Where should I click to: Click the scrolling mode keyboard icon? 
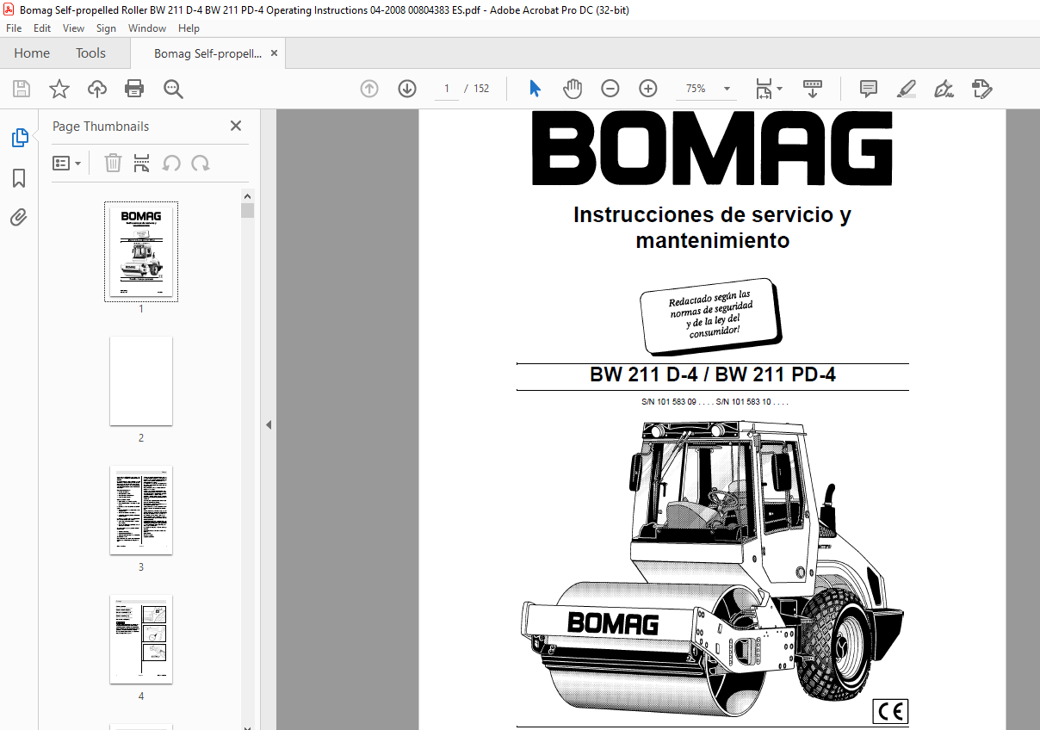tap(813, 89)
